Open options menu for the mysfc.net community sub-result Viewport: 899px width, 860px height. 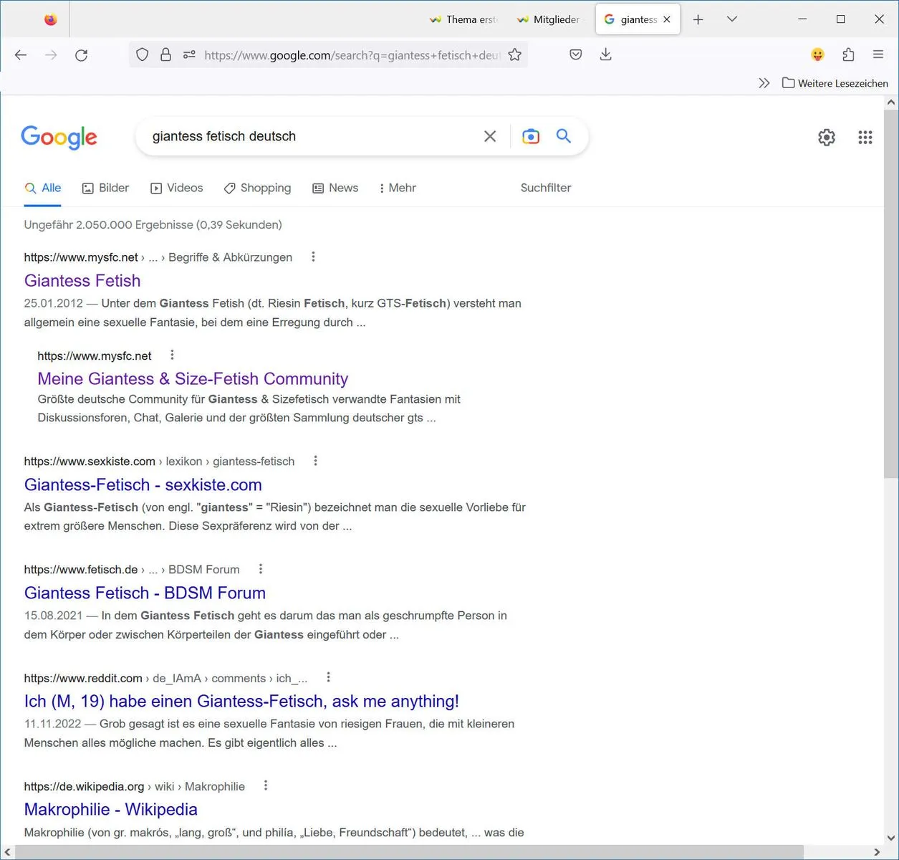[x=172, y=355]
